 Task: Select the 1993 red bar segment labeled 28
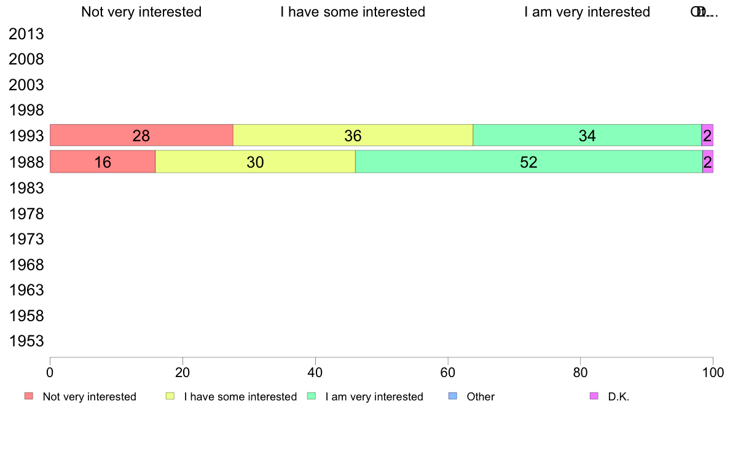tap(141, 136)
